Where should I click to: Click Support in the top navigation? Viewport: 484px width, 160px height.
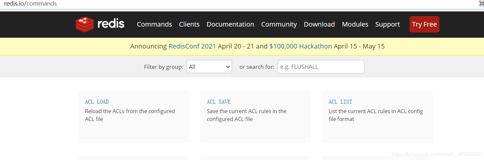[x=388, y=24]
